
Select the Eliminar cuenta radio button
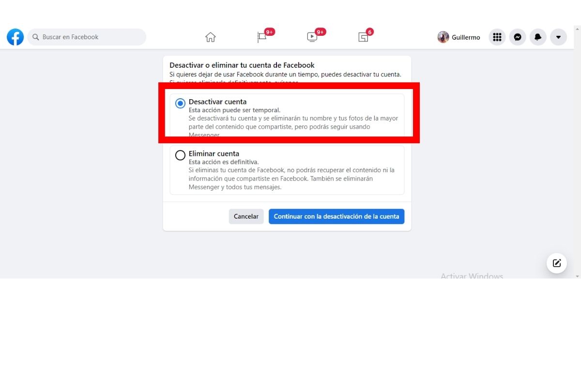180,155
